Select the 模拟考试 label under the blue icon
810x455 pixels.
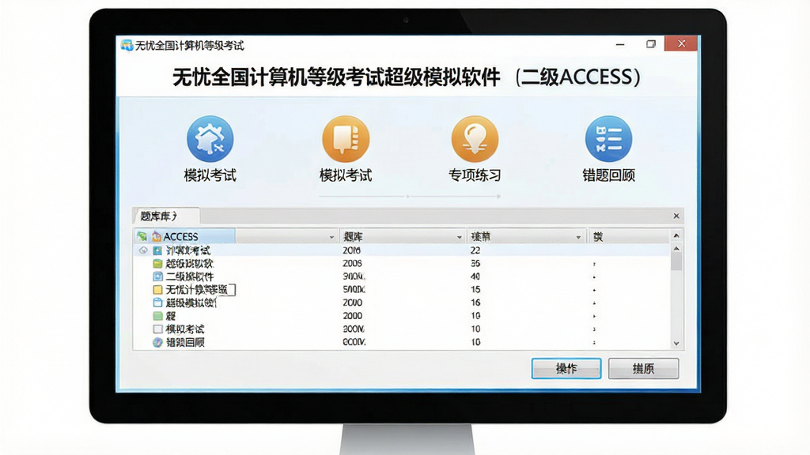[210, 175]
